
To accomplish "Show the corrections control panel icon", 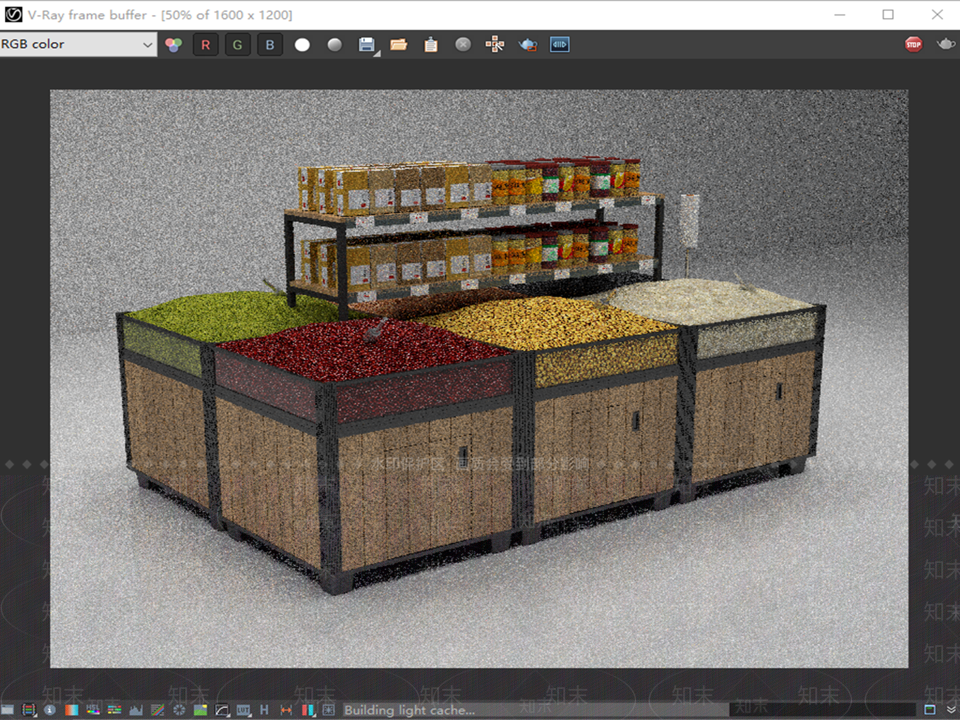I will click(8, 710).
